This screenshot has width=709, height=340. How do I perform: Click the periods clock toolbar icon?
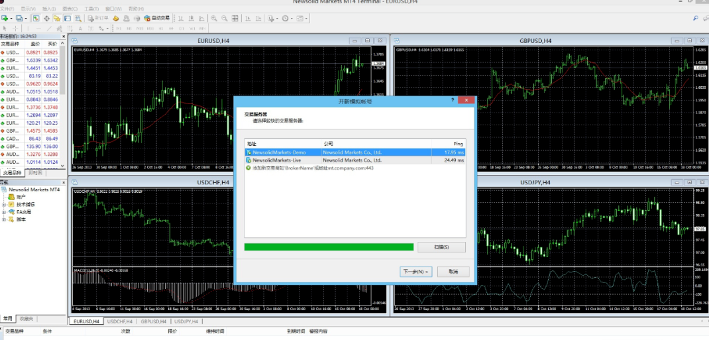click(x=285, y=18)
